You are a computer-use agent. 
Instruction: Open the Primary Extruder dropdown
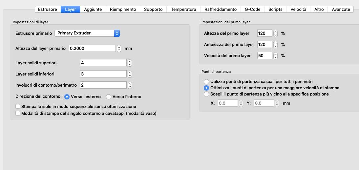click(x=87, y=33)
